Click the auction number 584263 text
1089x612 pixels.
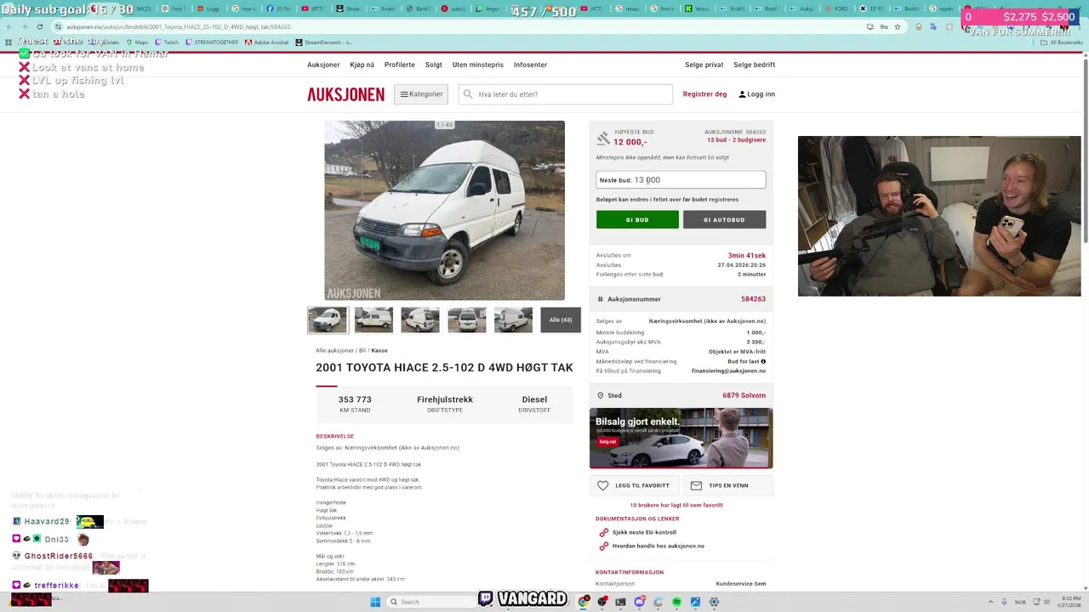753,299
